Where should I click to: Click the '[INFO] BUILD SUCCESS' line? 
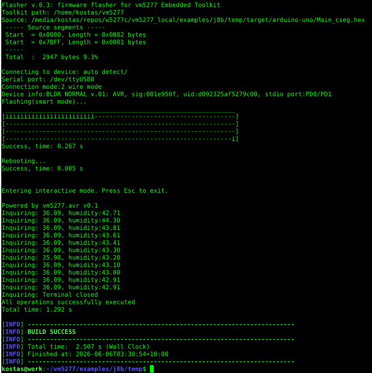(x=39, y=332)
